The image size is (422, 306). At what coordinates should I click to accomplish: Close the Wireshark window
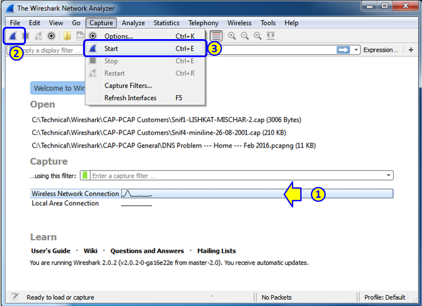(x=406, y=6)
